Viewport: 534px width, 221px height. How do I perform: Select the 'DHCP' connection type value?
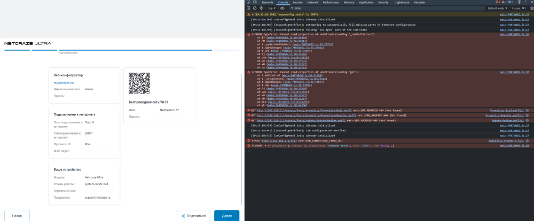pos(89,133)
